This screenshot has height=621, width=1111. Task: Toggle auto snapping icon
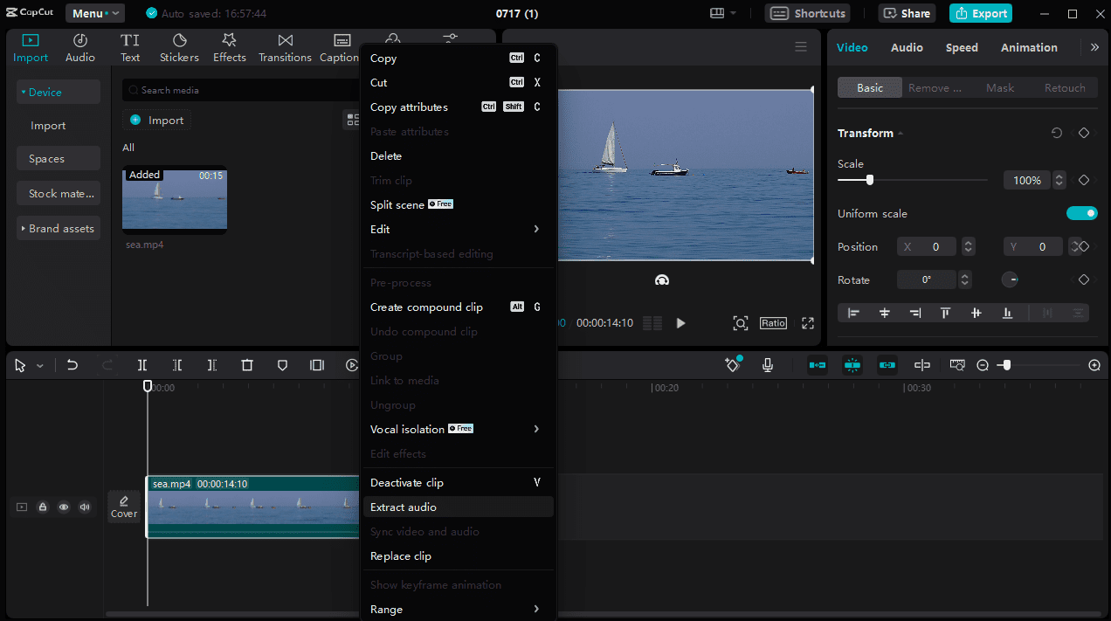point(852,365)
